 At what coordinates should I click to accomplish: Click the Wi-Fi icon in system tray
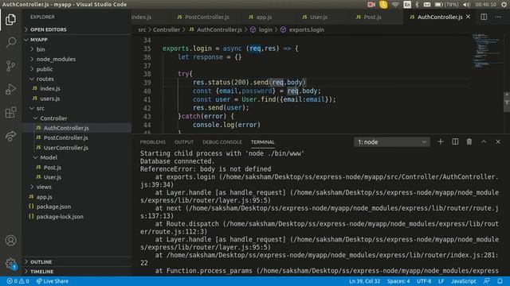[x=395, y=5]
